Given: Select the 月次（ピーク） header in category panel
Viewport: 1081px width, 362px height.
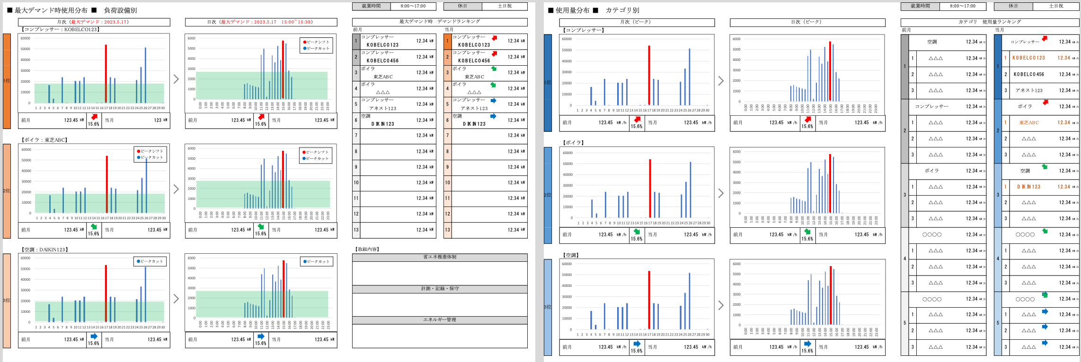Looking at the screenshot, I should coord(637,22).
